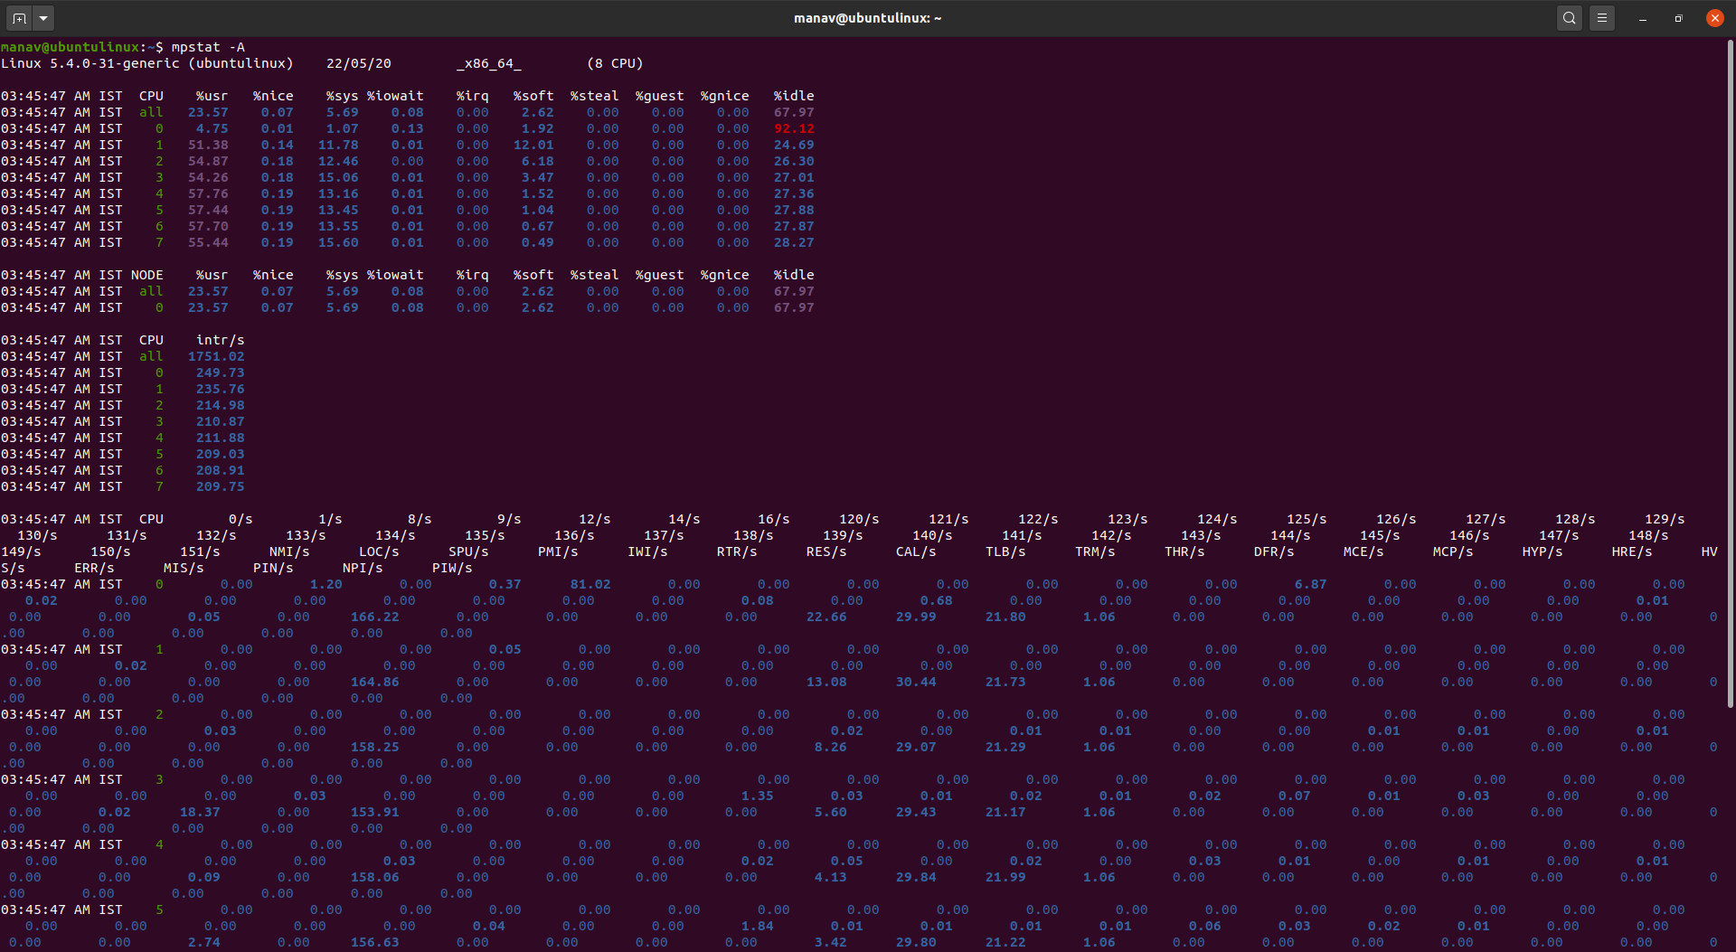Select the 249.73 intr/s value
Screen dimensions: 1736x952
(221, 372)
